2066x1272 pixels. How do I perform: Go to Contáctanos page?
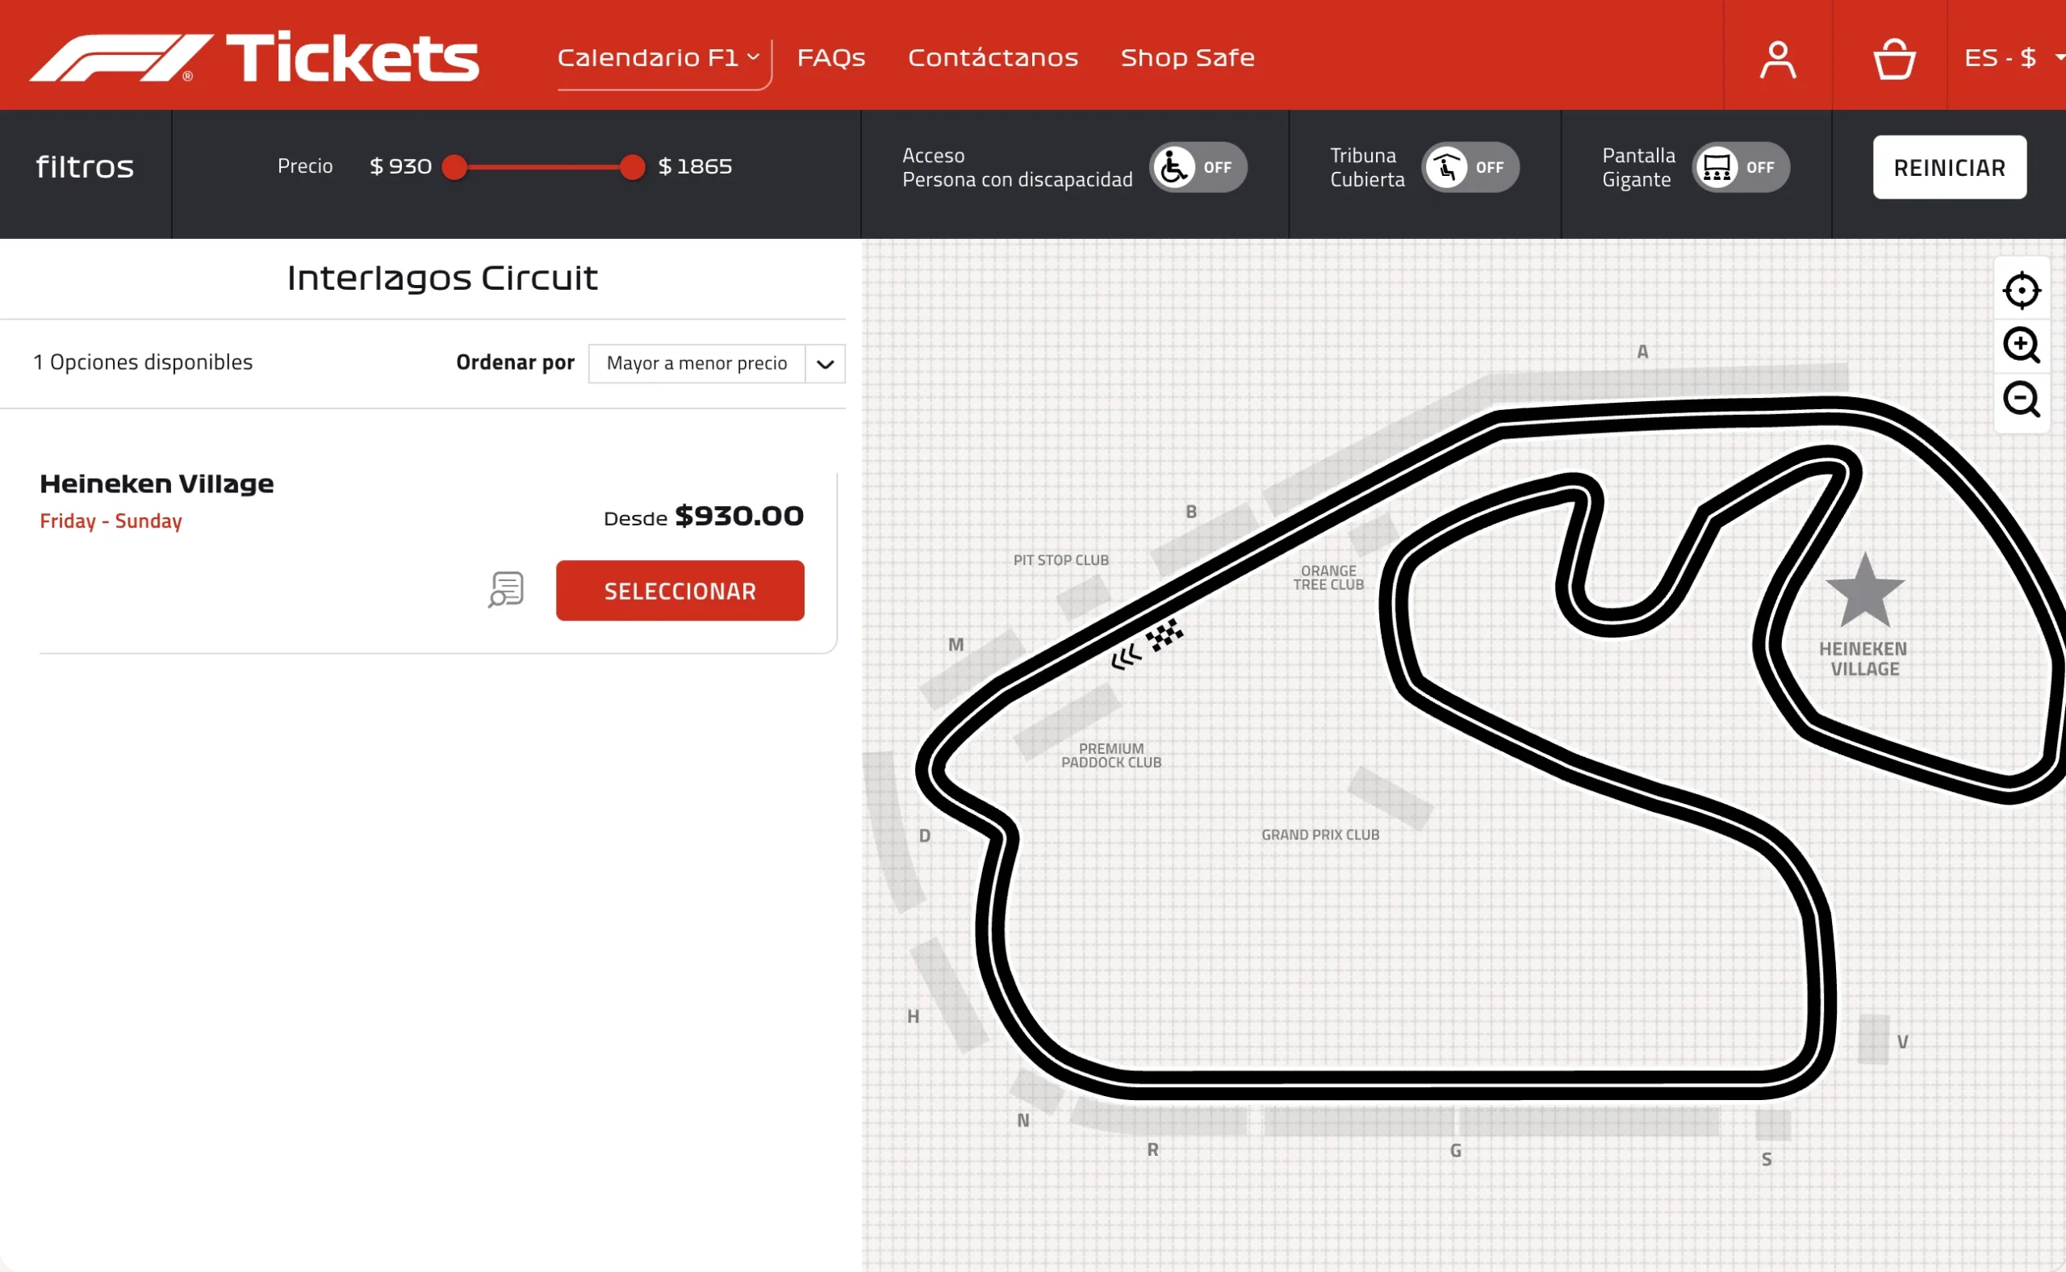(x=993, y=57)
